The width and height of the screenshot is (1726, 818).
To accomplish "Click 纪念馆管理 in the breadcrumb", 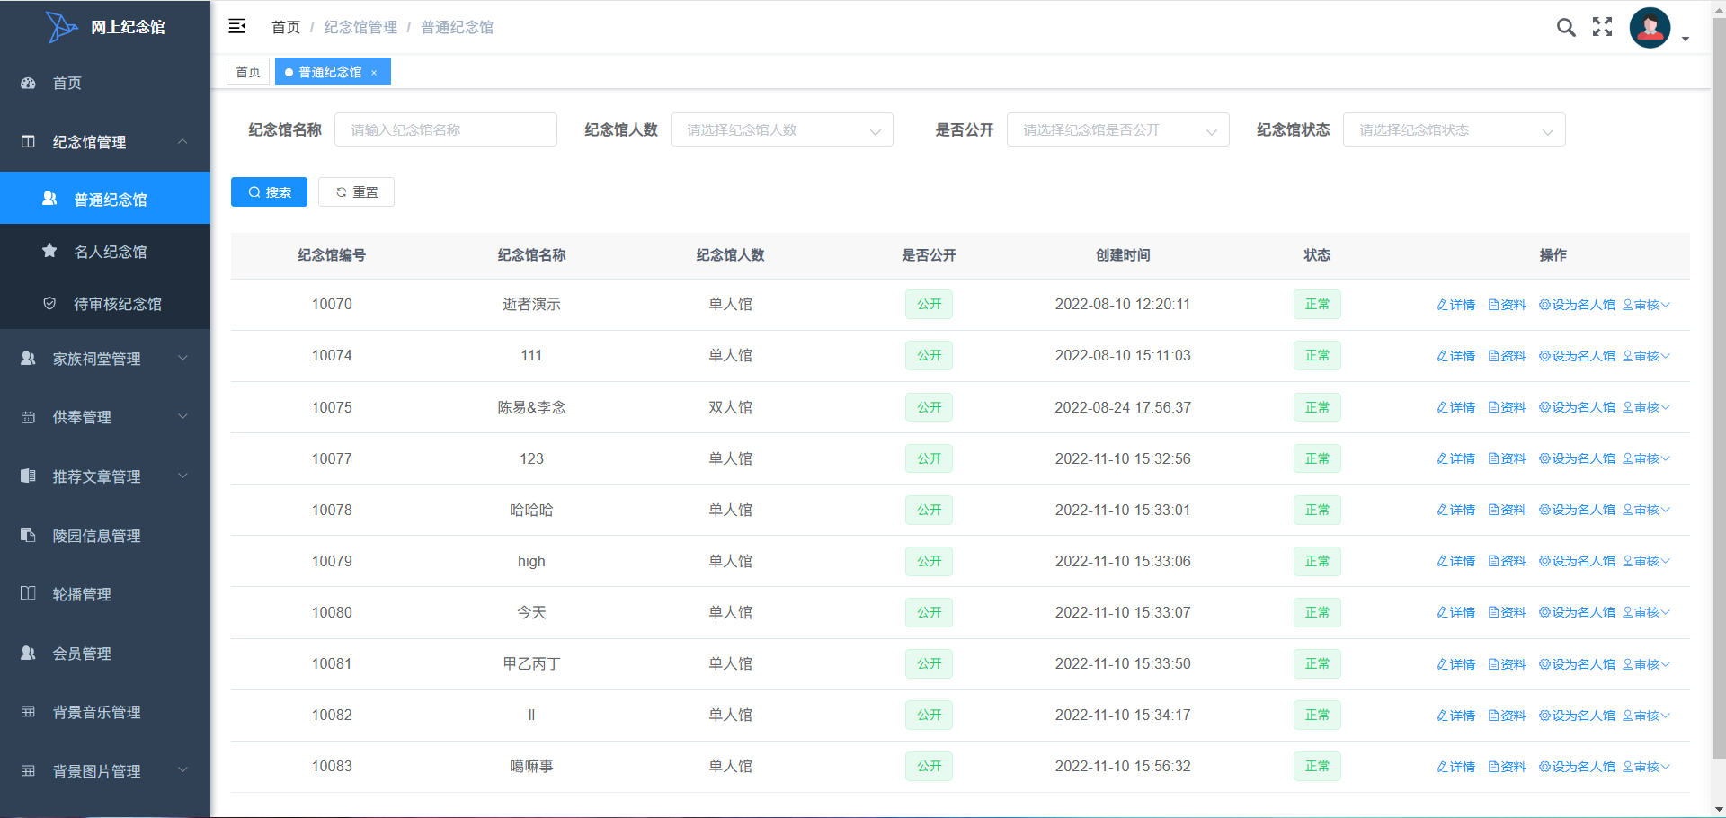I will click(360, 27).
